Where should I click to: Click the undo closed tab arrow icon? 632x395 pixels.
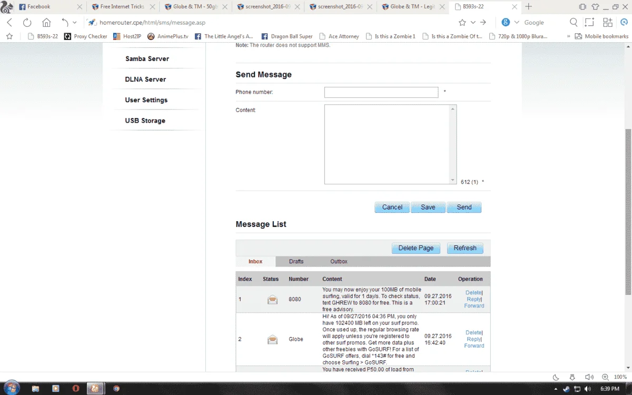point(65,23)
